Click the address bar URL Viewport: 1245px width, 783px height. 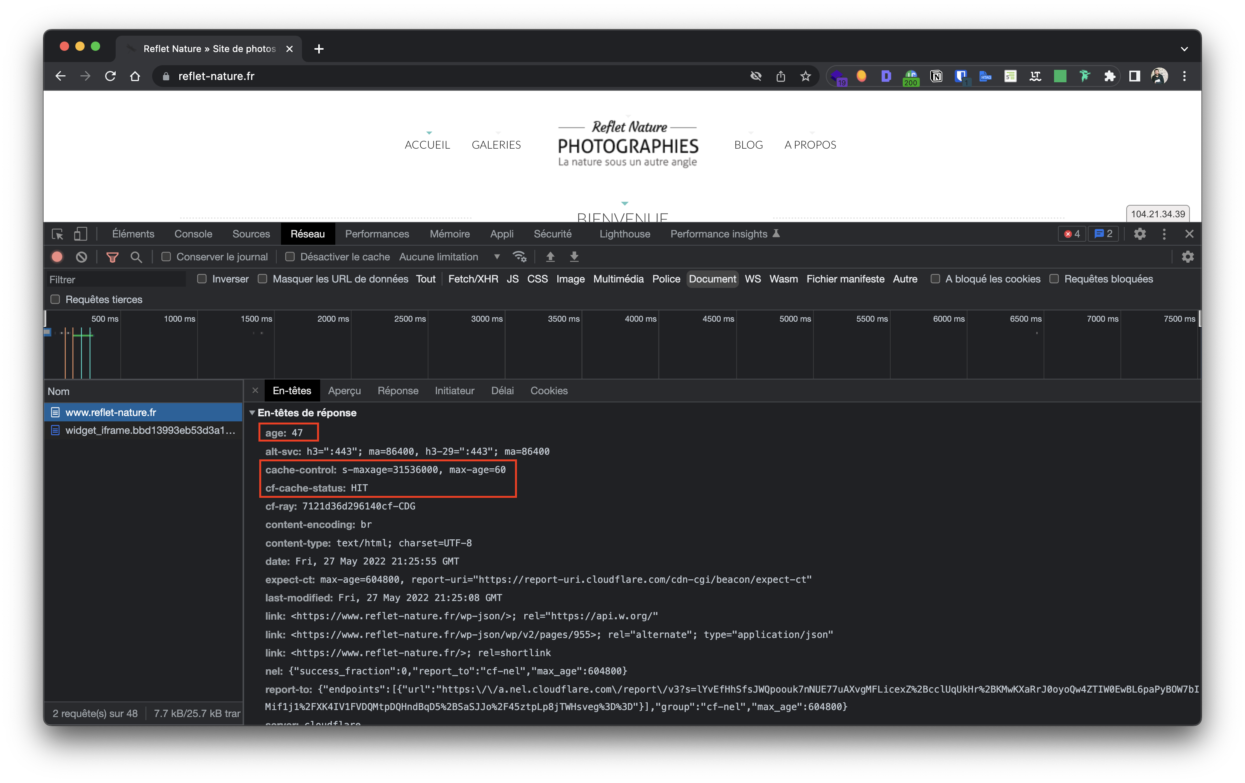[216, 76]
